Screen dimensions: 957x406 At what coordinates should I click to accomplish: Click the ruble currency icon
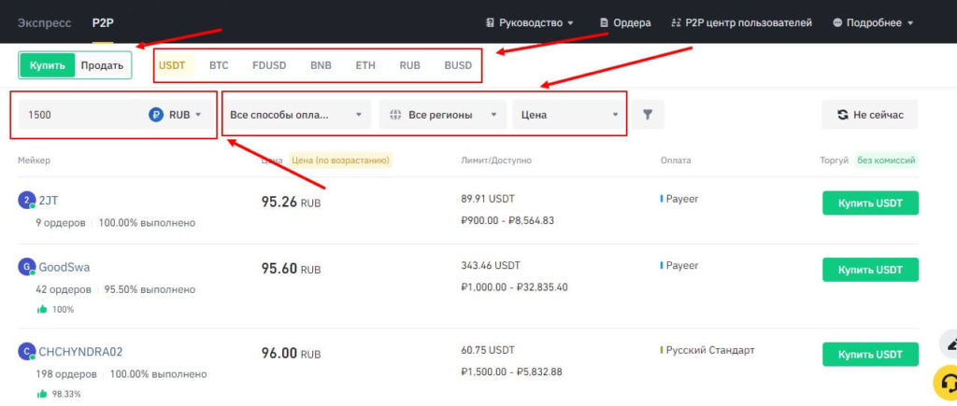point(156,115)
